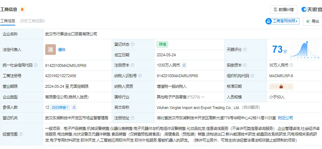Click the date 2024-05-24 in 成立日期 row

click(166, 55)
